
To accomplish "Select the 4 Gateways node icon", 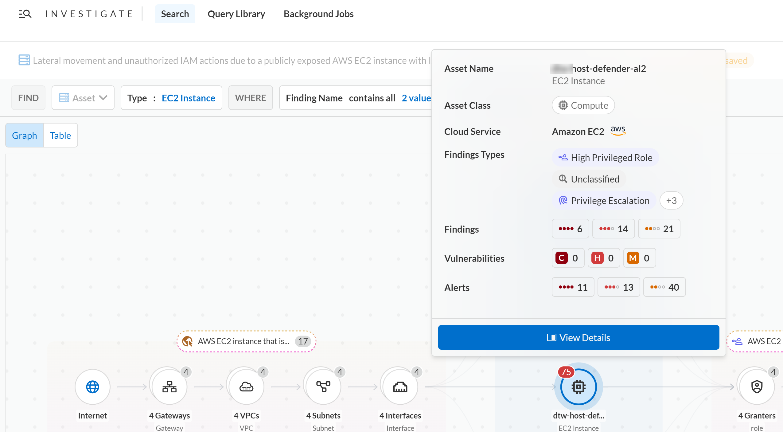I will [169, 387].
